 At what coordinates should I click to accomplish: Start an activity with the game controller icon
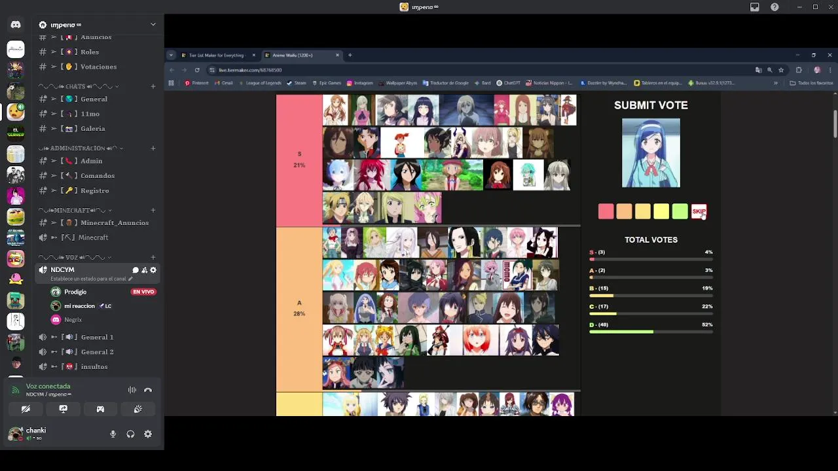point(100,409)
